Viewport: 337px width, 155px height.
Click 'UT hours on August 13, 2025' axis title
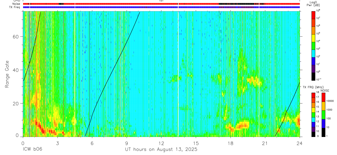[161, 150]
